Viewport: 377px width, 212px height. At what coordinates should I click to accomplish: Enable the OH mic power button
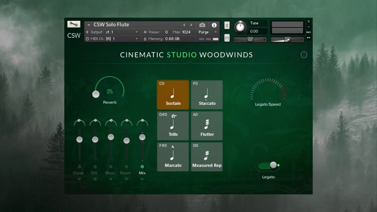pyautogui.click(x=95, y=167)
